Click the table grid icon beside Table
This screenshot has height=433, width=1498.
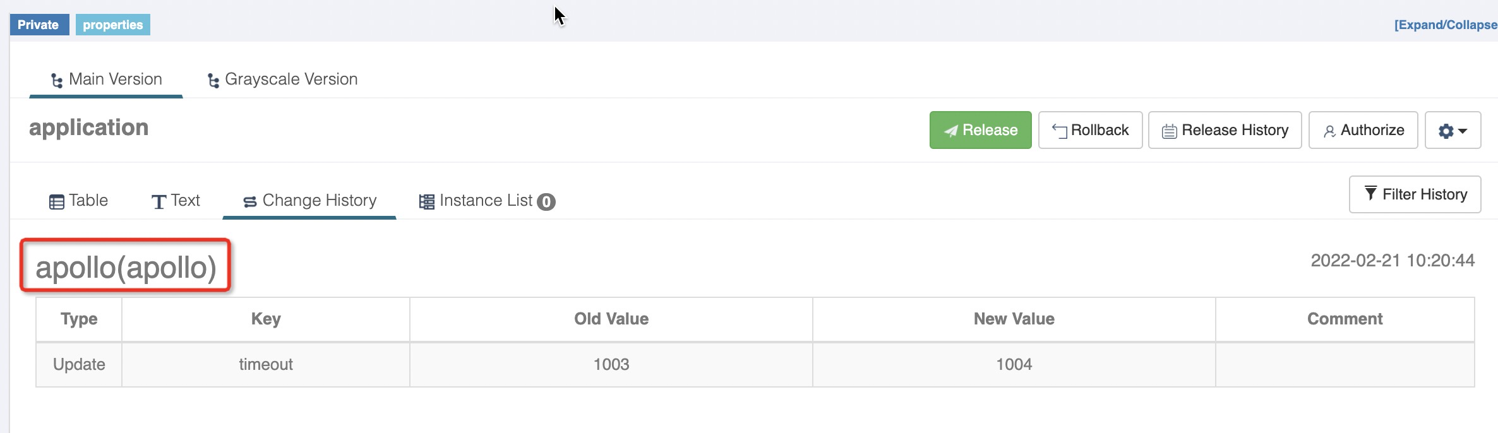click(x=56, y=200)
